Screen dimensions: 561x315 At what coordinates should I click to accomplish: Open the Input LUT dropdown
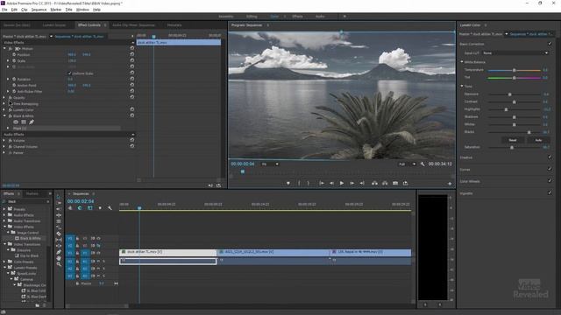515,52
